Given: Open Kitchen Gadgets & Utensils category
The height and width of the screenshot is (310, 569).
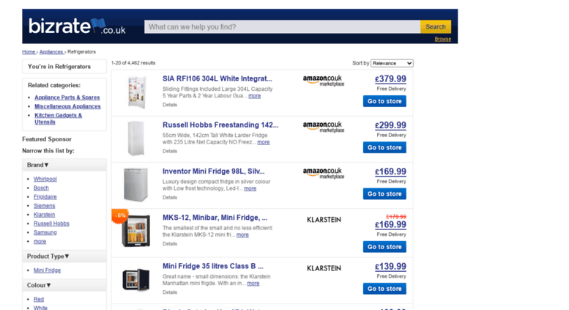Looking at the screenshot, I should point(58,118).
